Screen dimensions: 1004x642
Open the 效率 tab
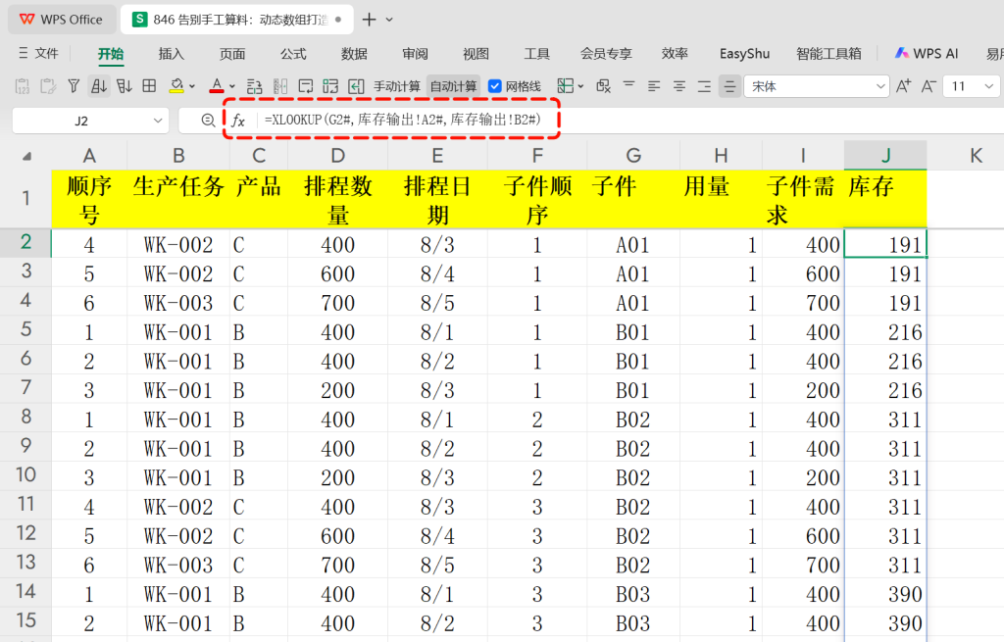(x=675, y=54)
